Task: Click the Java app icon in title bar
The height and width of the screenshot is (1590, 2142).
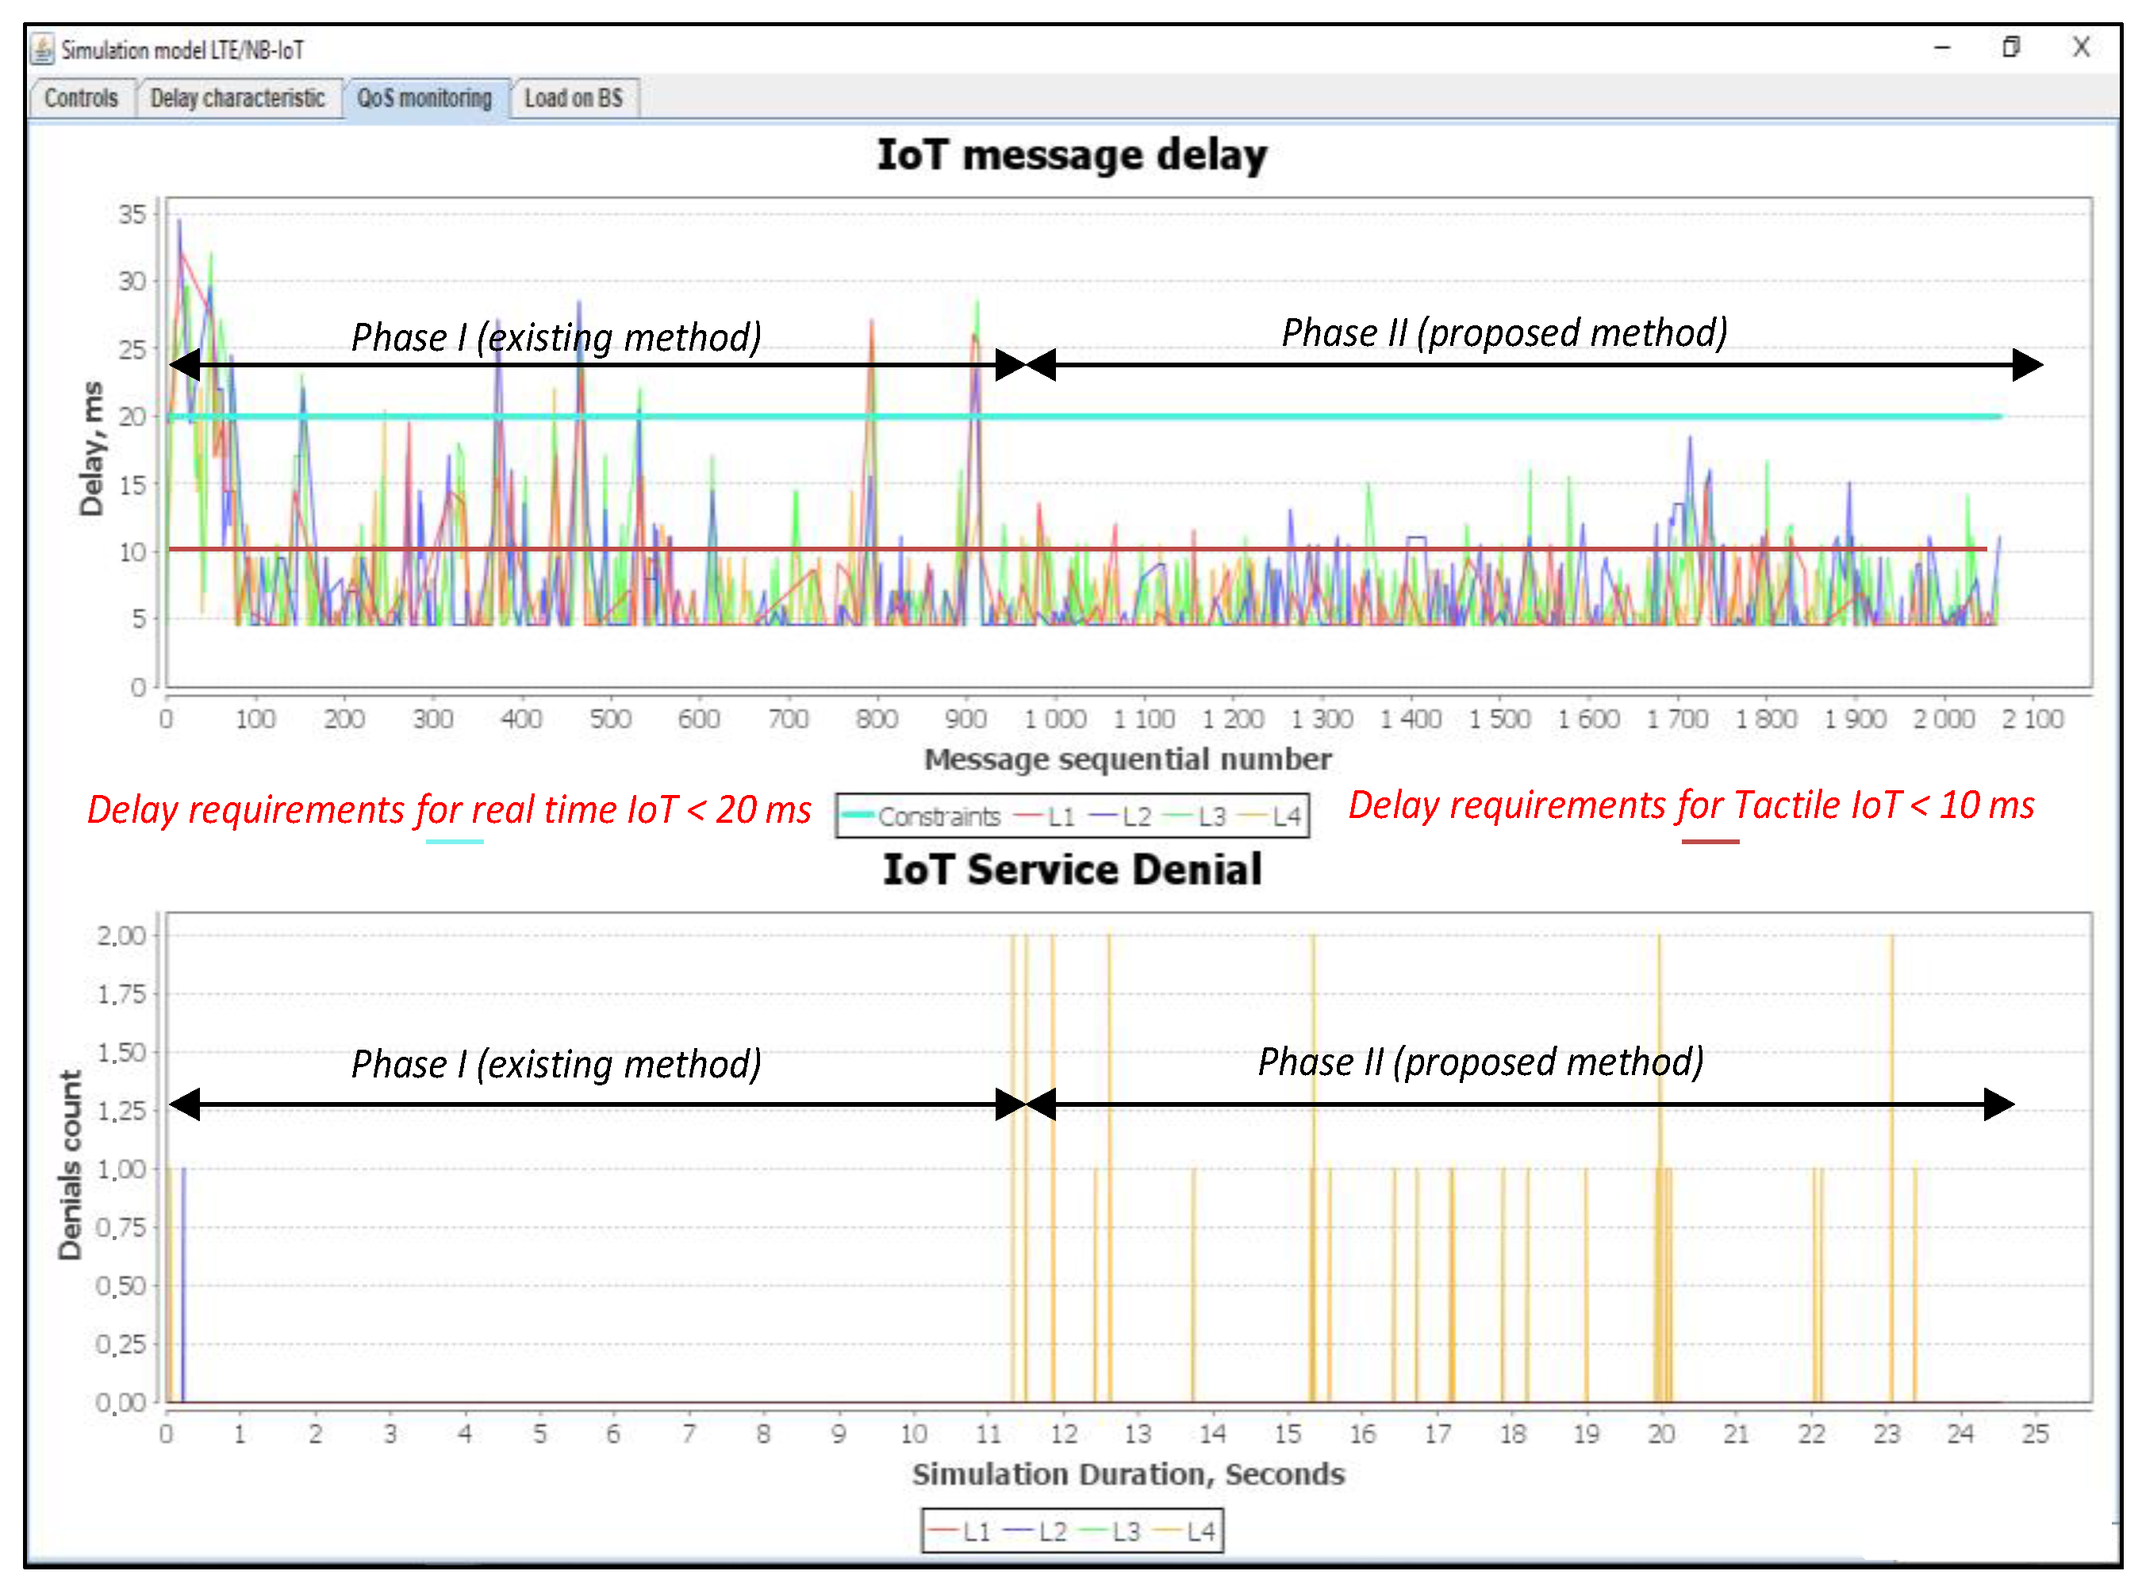Action: [x=42, y=48]
